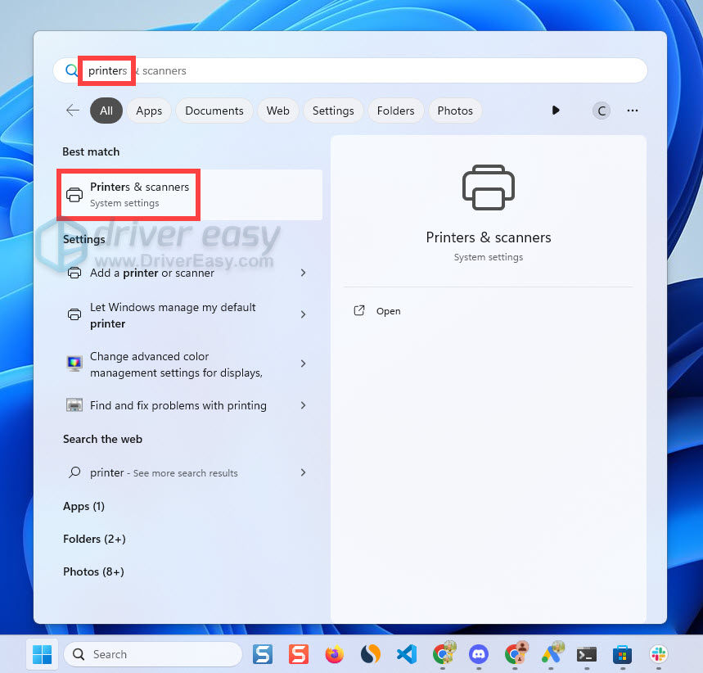The image size is (703, 673).
Task: Click the Windows Start button
Action: click(41, 654)
